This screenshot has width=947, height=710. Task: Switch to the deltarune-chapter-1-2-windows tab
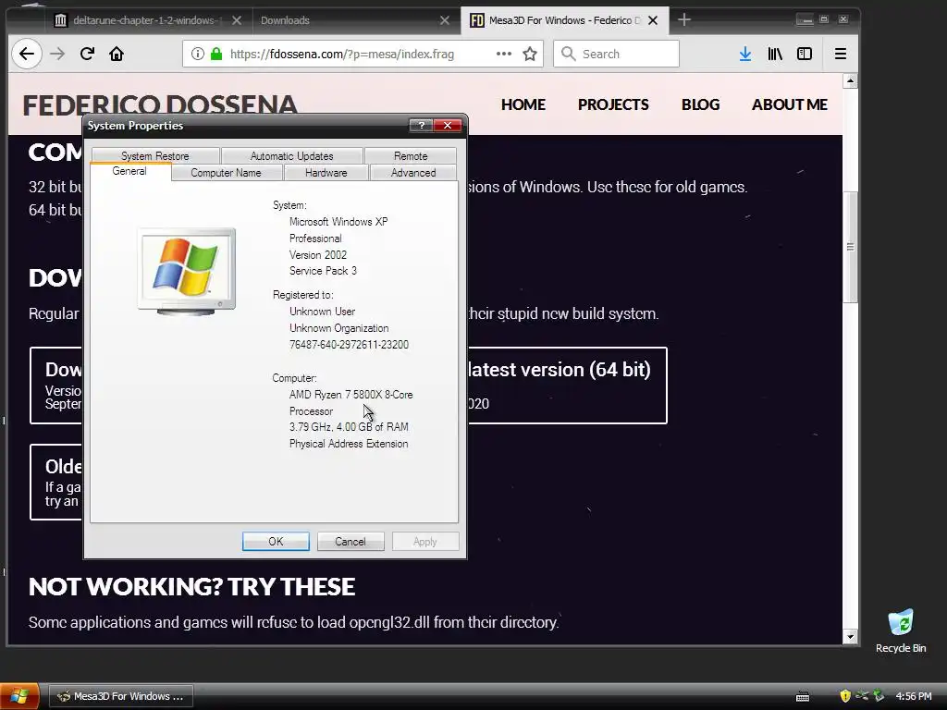pyautogui.click(x=148, y=20)
